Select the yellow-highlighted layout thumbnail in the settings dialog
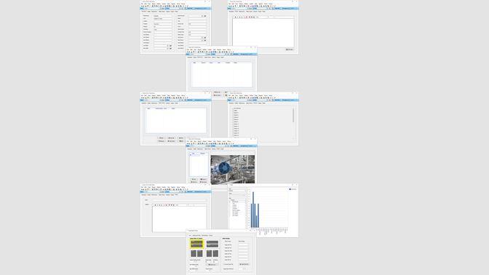Viewport: 489px width, 275px height. point(196,244)
